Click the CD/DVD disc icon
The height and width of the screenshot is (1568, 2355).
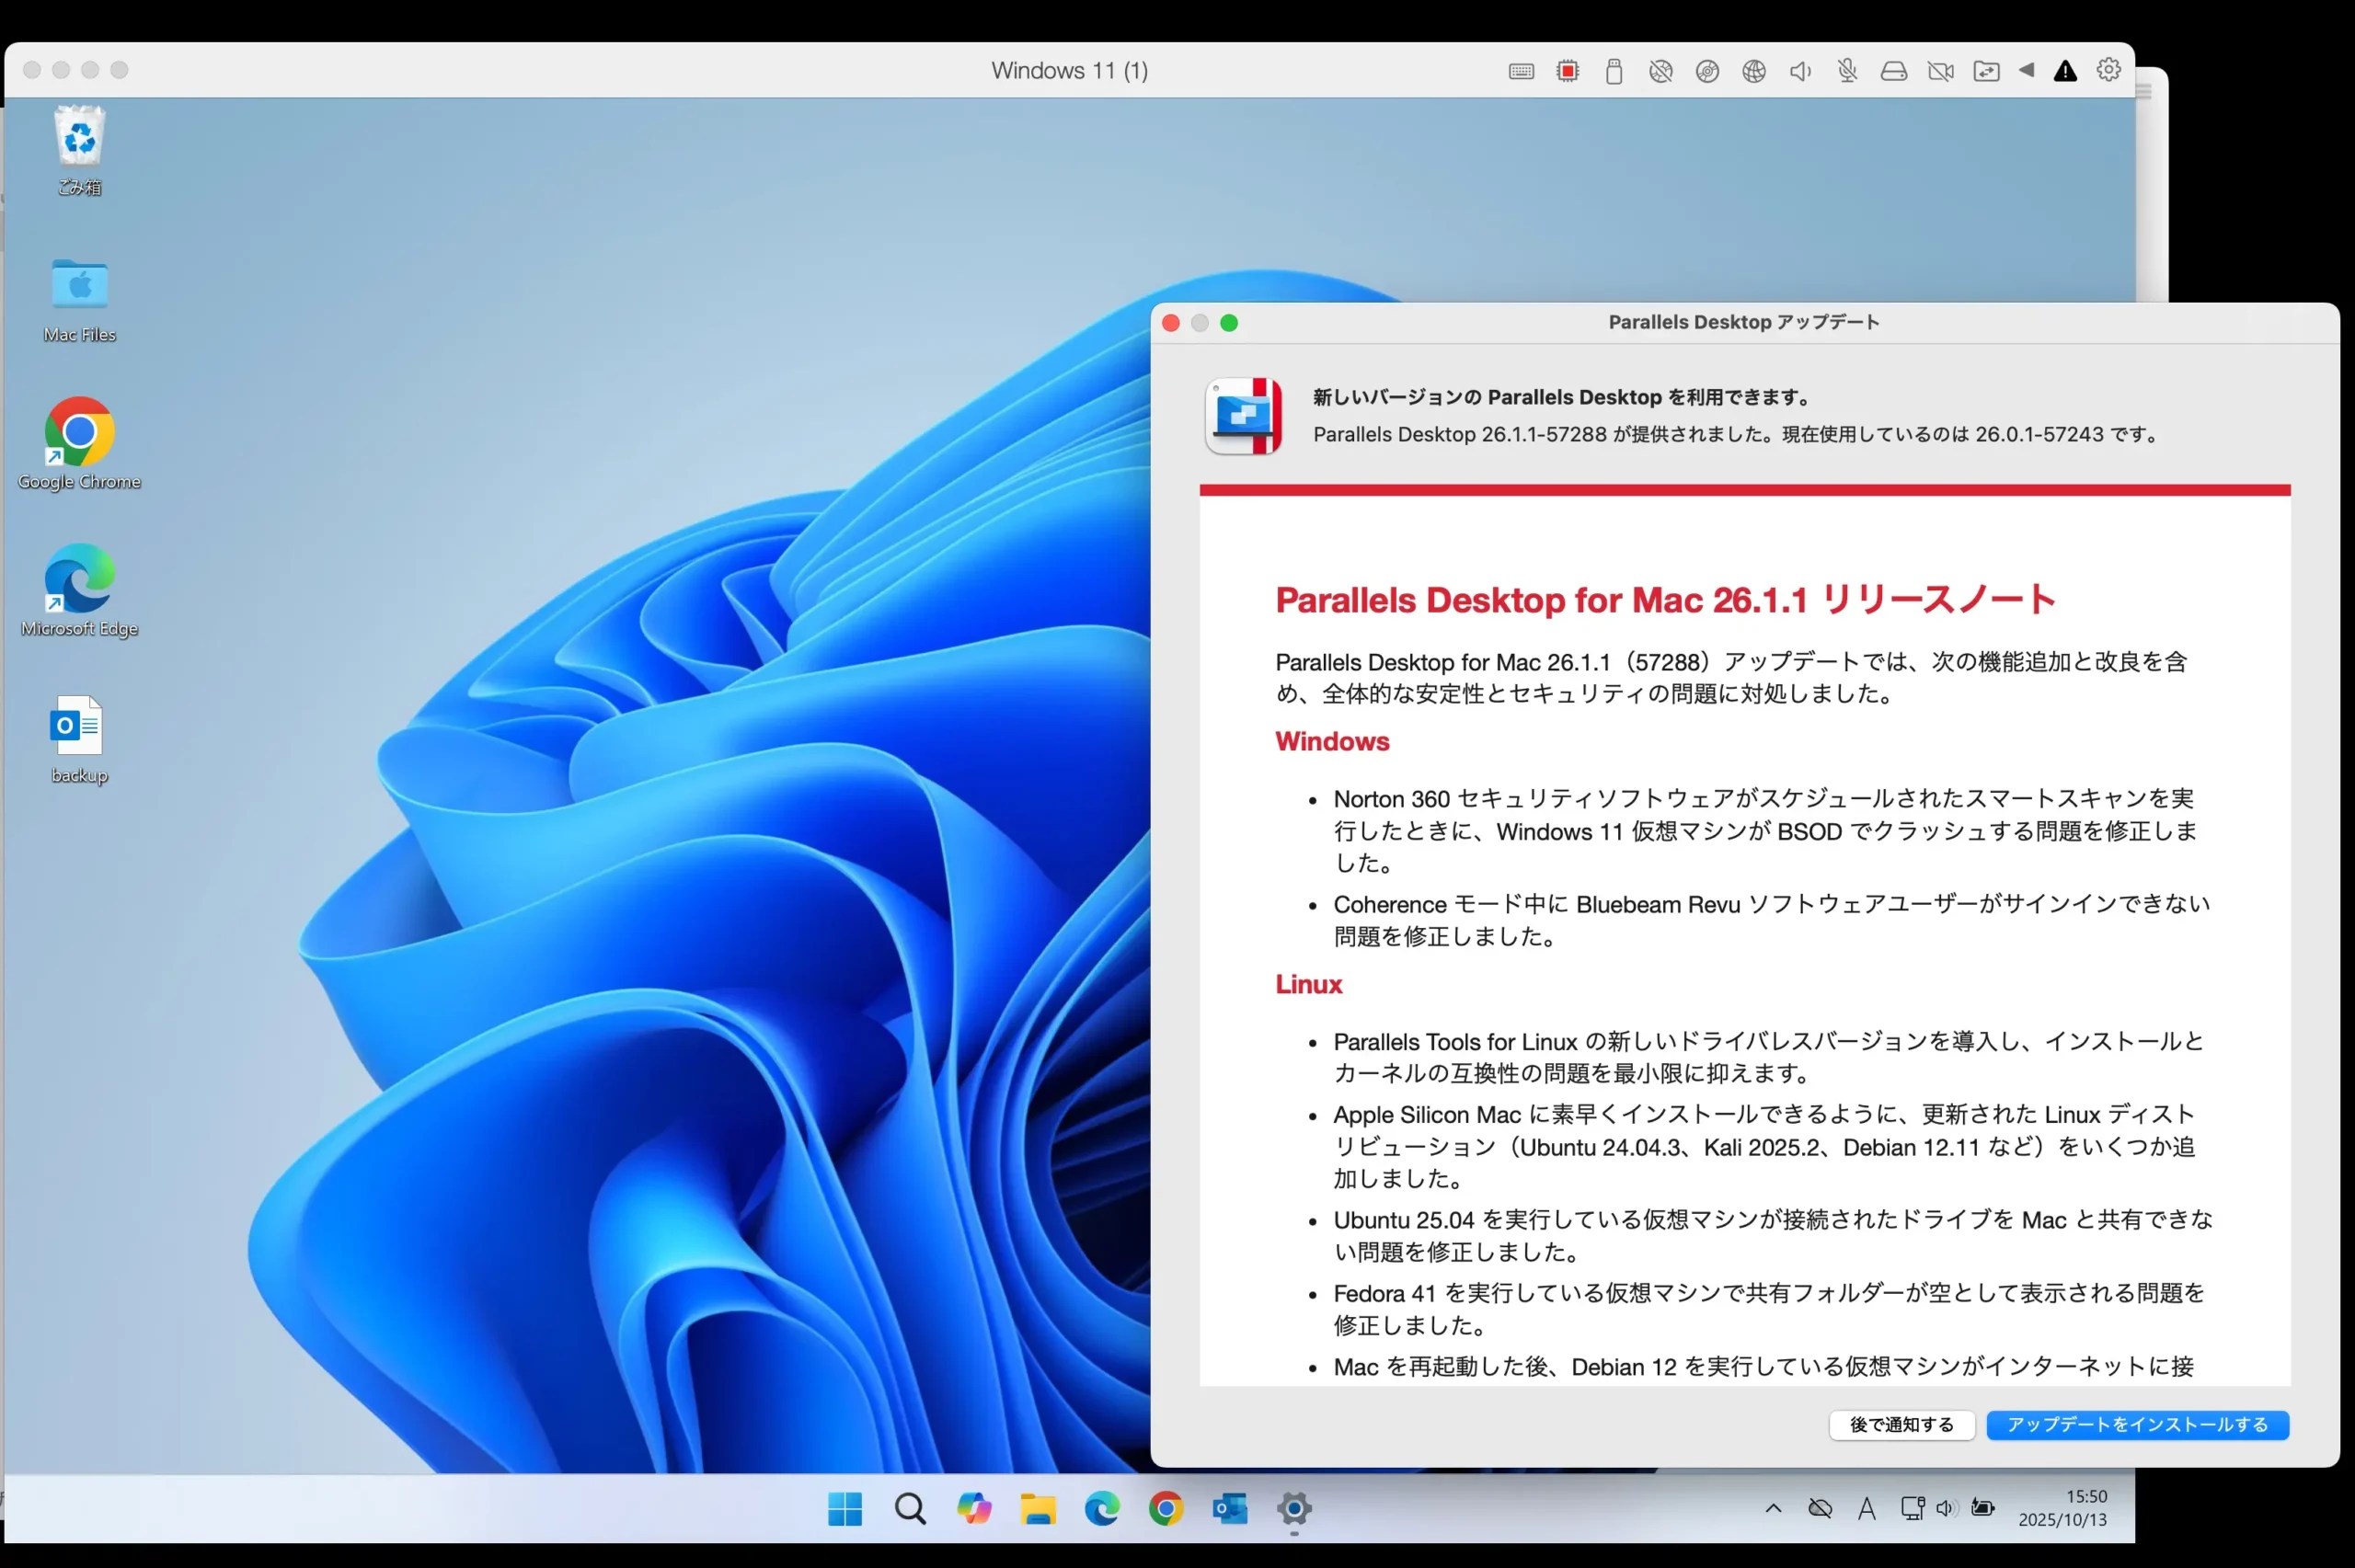(1707, 71)
